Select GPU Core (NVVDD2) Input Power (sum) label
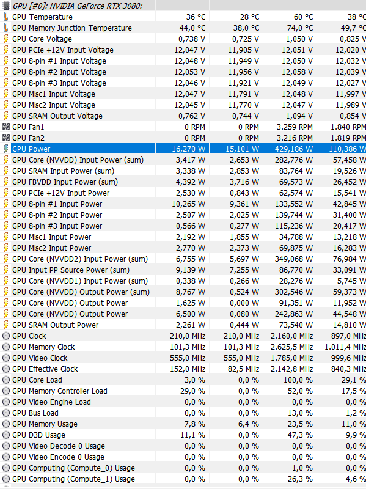Screen dimensions: 366x489 (x=80, y=259)
